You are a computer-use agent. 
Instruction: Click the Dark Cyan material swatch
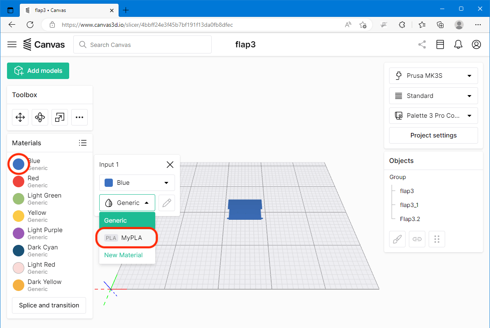pyautogui.click(x=19, y=251)
